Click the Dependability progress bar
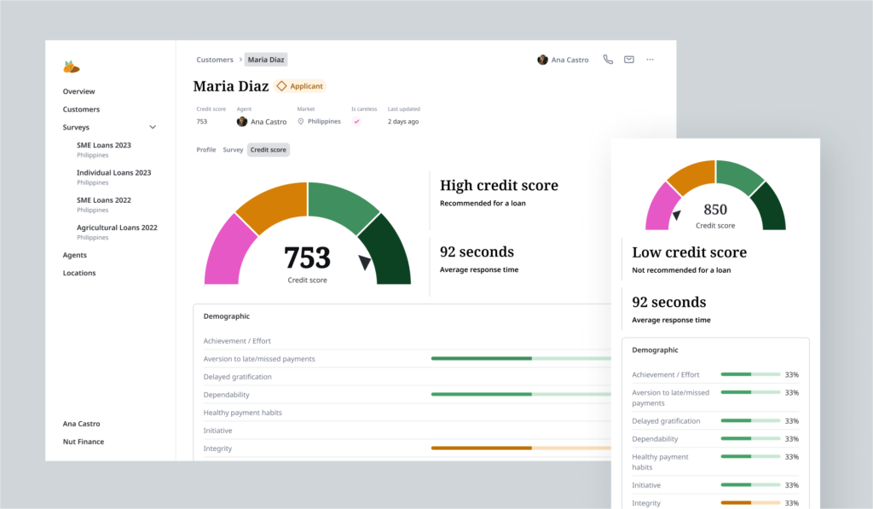Screen dimensions: 873x509 pyautogui.click(x=520, y=395)
